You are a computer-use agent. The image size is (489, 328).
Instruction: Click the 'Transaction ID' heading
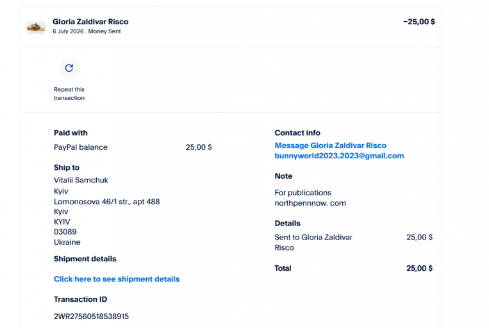tap(80, 299)
